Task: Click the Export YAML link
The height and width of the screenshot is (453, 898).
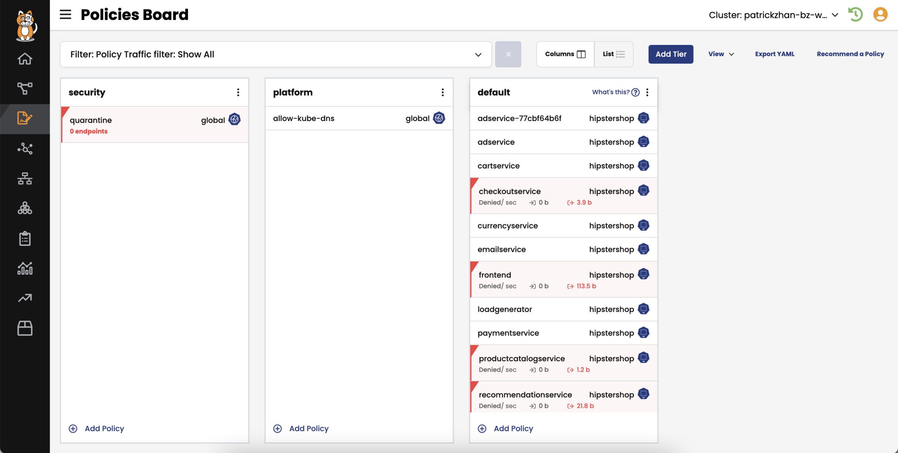Action: coord(775,54)
